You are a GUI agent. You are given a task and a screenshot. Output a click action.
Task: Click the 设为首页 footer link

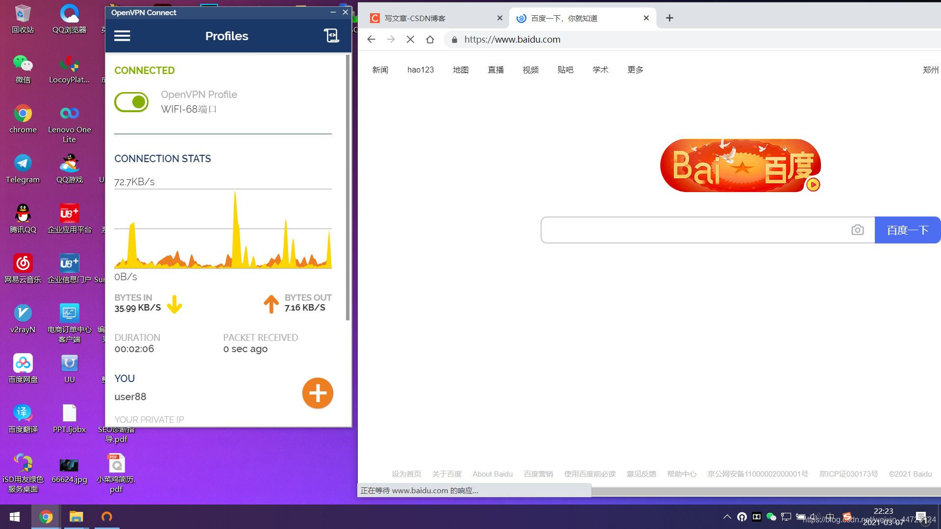[x=406, y=474]
